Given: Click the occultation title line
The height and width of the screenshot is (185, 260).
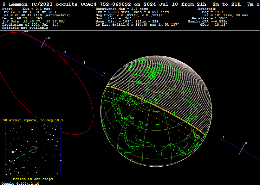Looking at the screenshot, I should pyautogui.click(x=131, y=4).
